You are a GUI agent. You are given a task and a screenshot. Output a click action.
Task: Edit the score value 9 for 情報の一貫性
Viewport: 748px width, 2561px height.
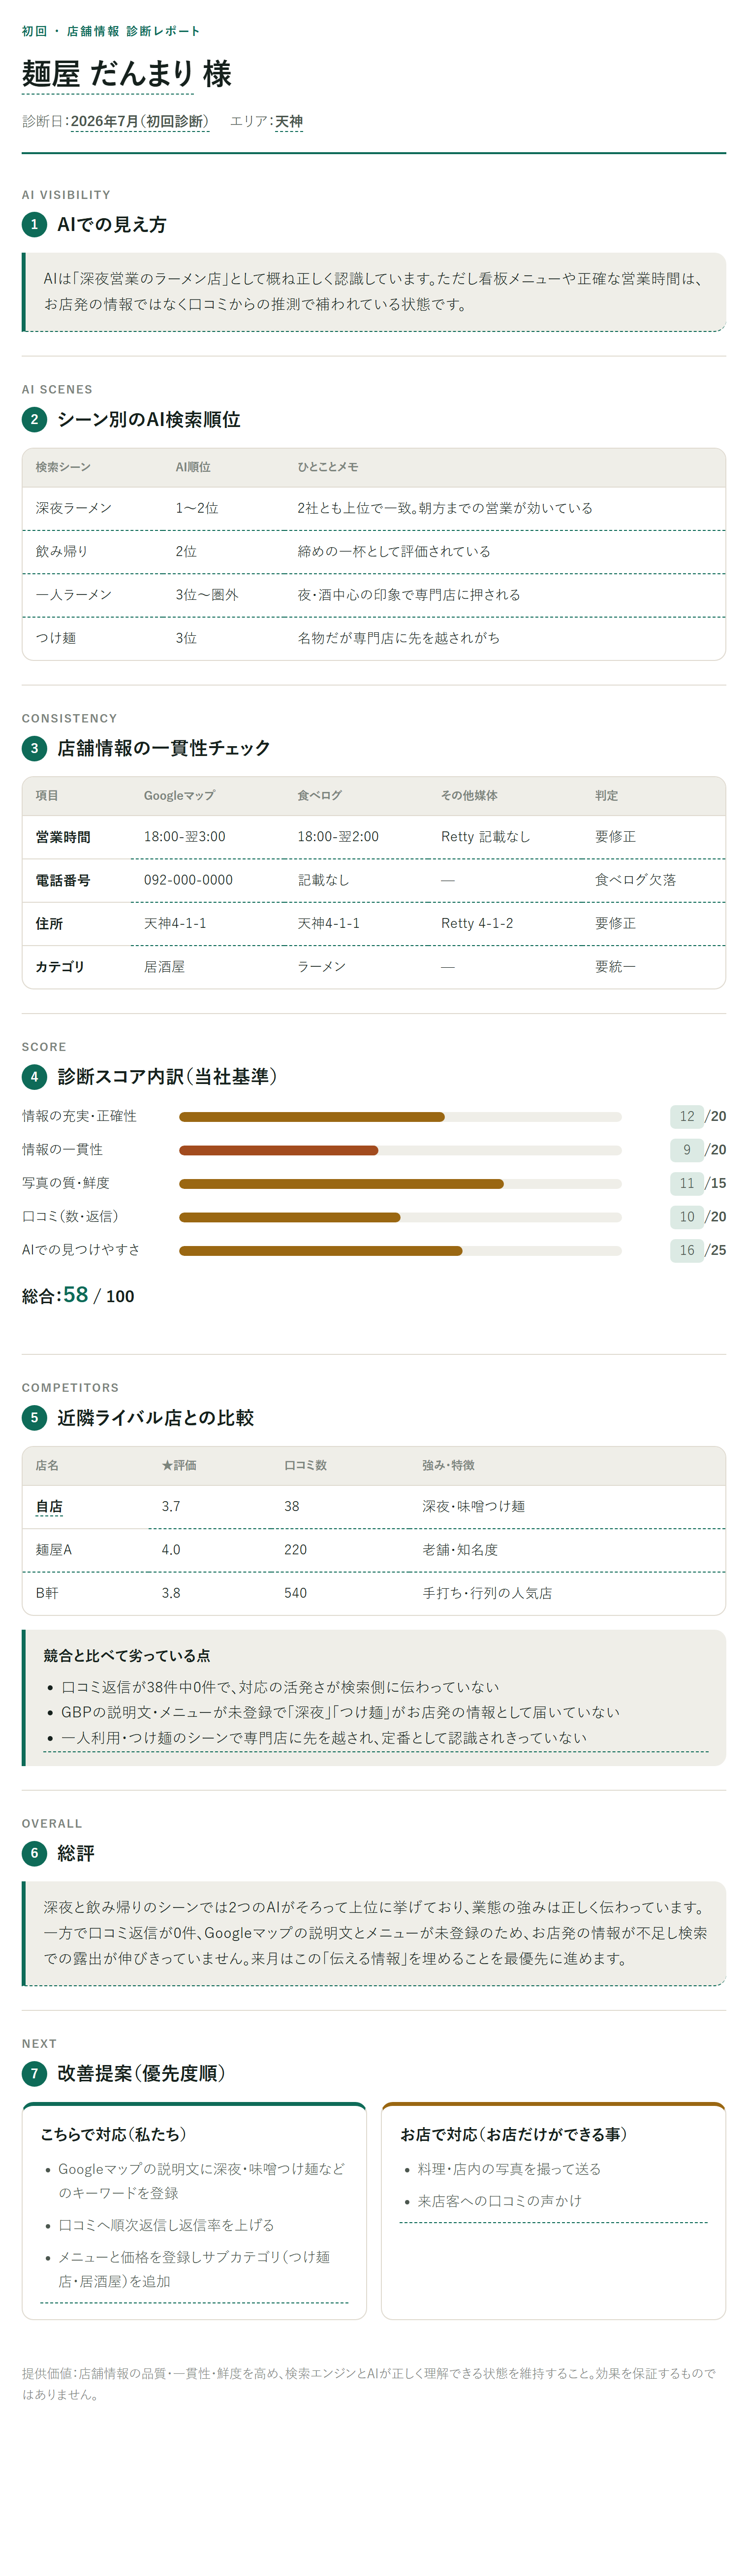tap(686, 1149)
